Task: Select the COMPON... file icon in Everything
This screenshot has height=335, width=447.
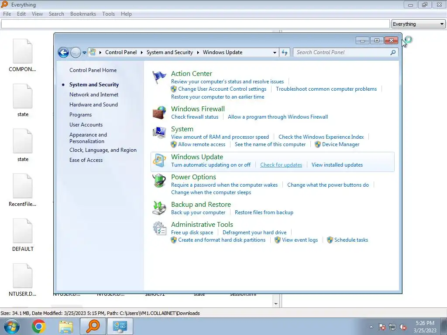Action: point(23,51)
